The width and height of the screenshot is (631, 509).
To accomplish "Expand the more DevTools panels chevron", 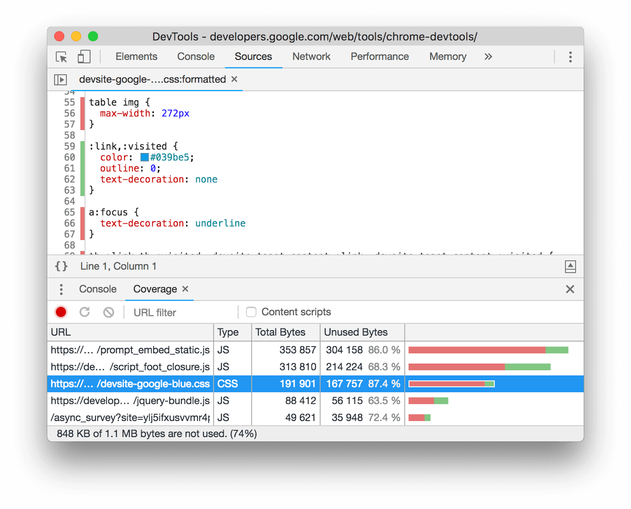I will coord(488,57).
